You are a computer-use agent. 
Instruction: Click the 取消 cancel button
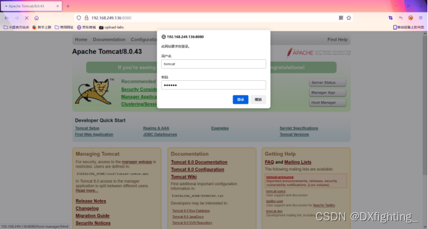(x=258, y=99)
